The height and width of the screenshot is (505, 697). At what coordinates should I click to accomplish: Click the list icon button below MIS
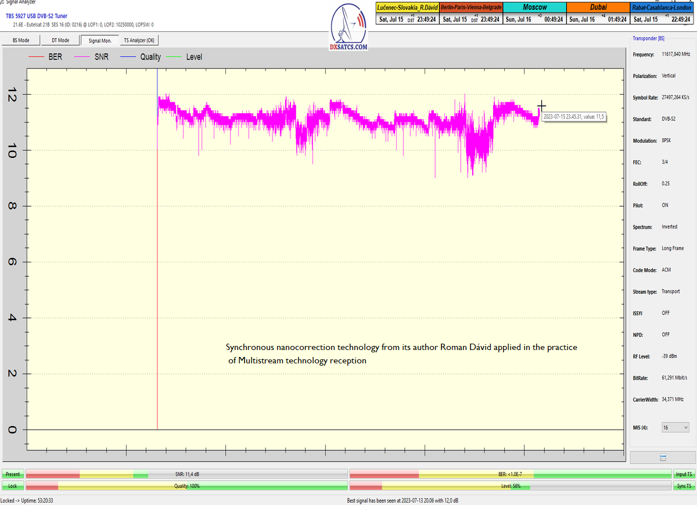663,457
